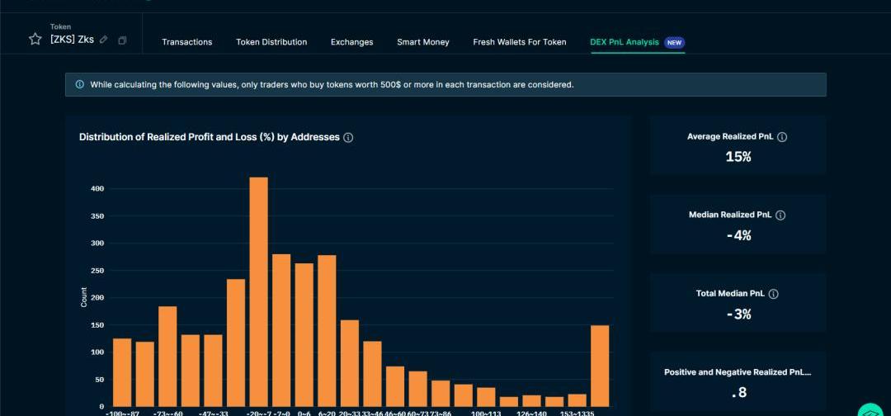891x416 pixels.
Task: Select the Smart Money tab
Action: click(423, 42)
